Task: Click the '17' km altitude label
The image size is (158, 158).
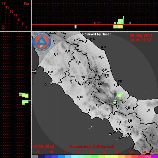Action: (3, 3)
